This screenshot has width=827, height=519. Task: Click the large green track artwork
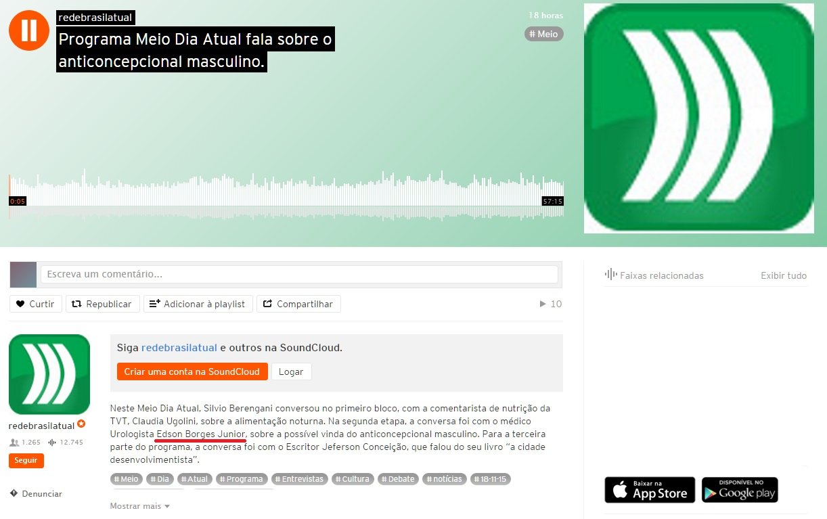coord(699,118)
